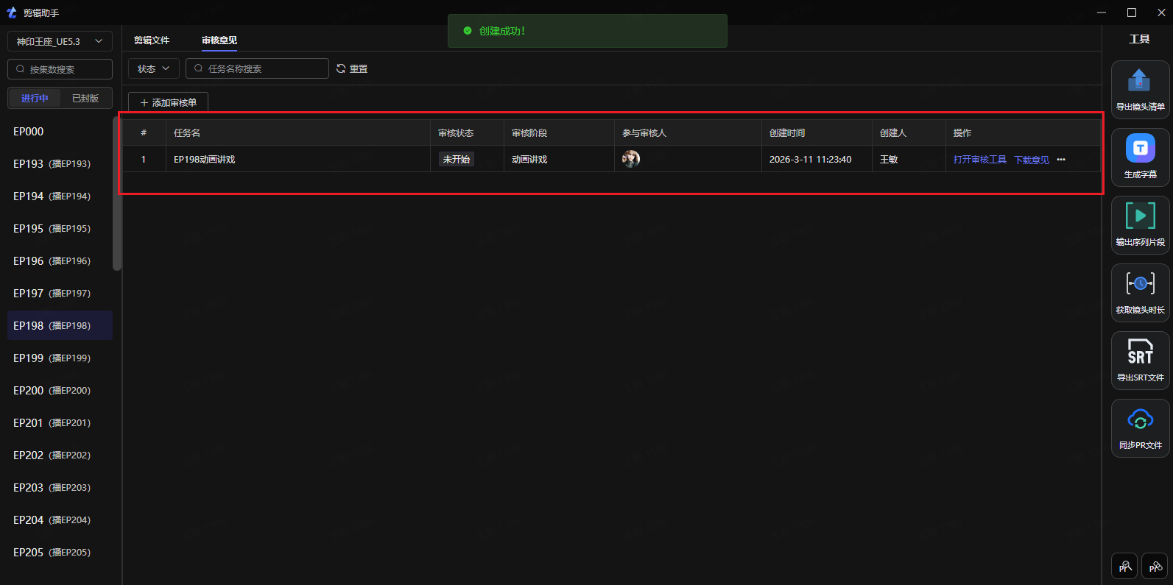Image resolution: width=1173 pixels, height=585 pixels.
Task: Select episode EP201 in the list
Action: click(x=60, y=422)
